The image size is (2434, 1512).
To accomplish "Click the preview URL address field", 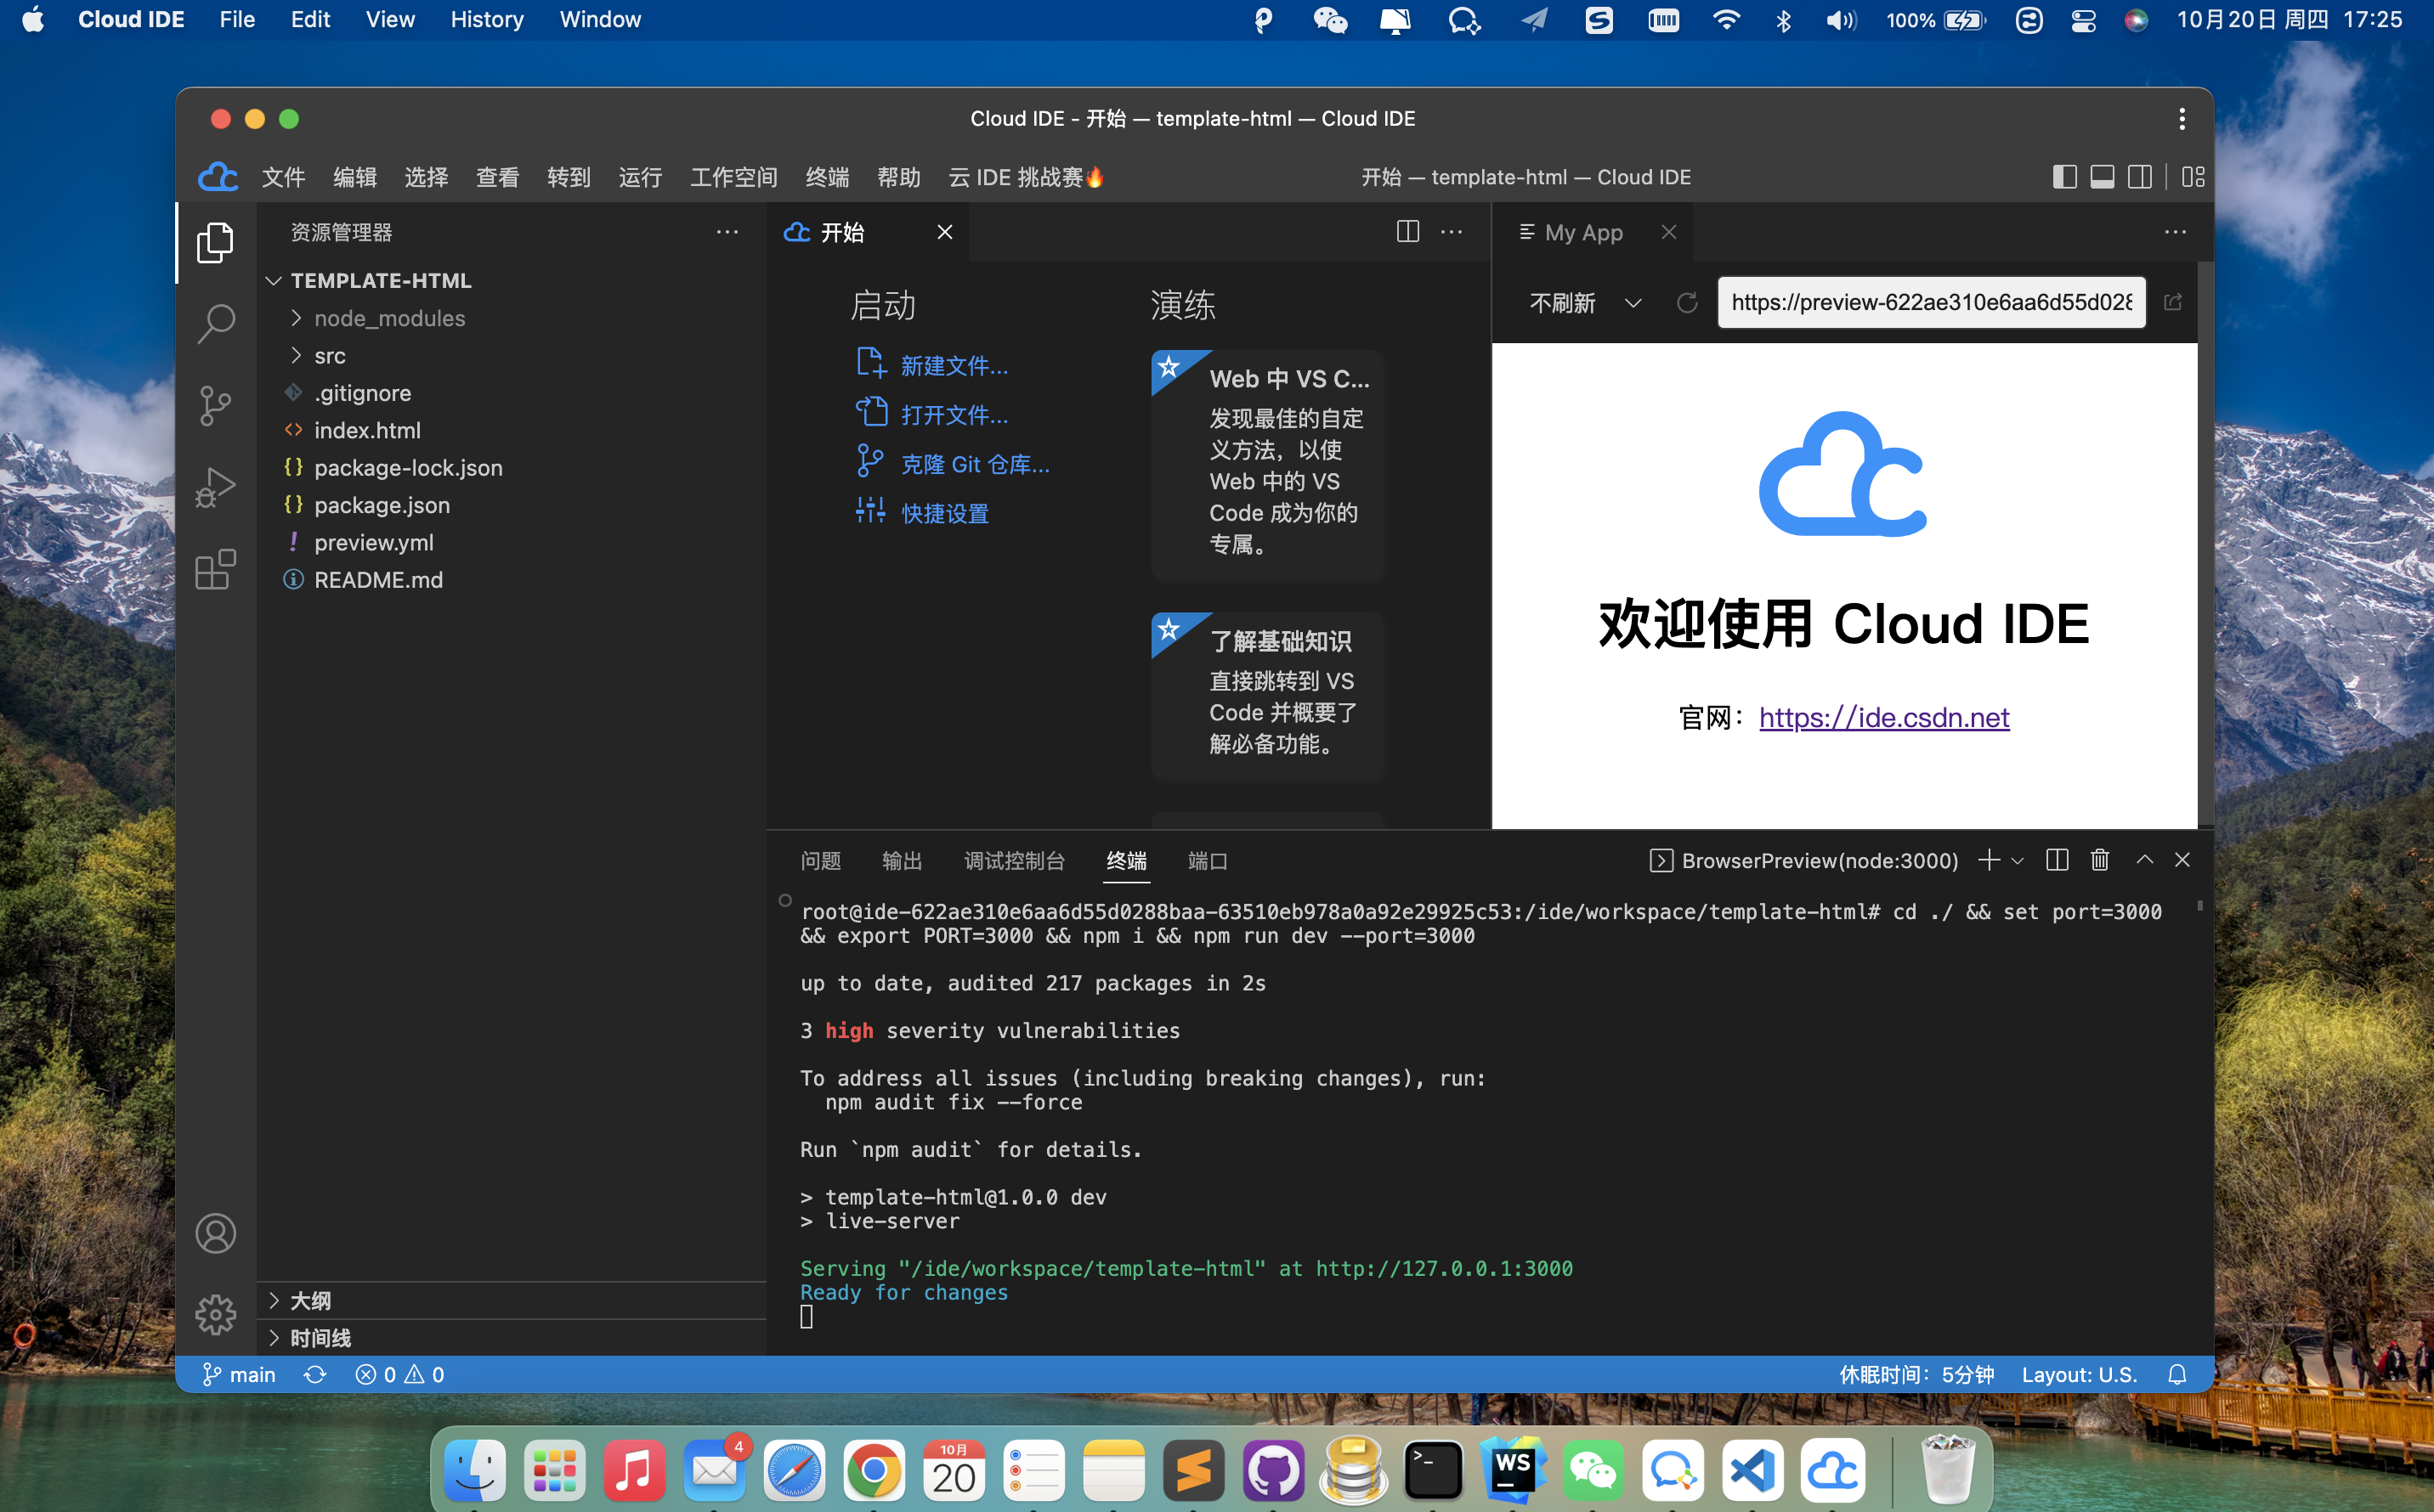I will point(1931,302).
